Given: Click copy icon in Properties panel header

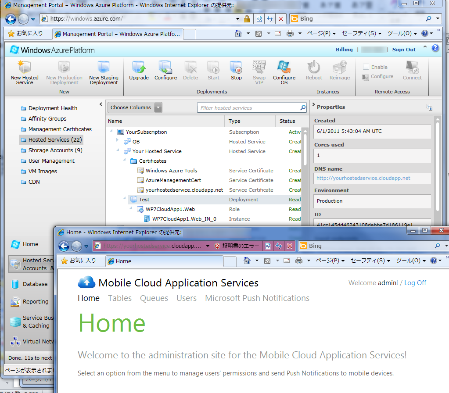Looking at the screenshot, I should click(429, 107).
